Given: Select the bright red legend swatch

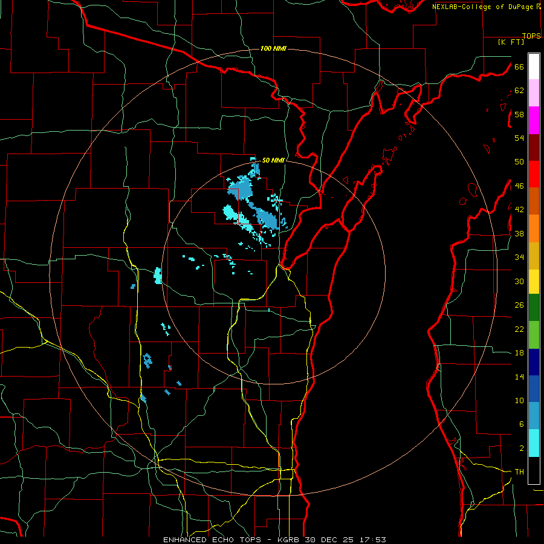Looking at the screenshot, I should click(534, 174).
